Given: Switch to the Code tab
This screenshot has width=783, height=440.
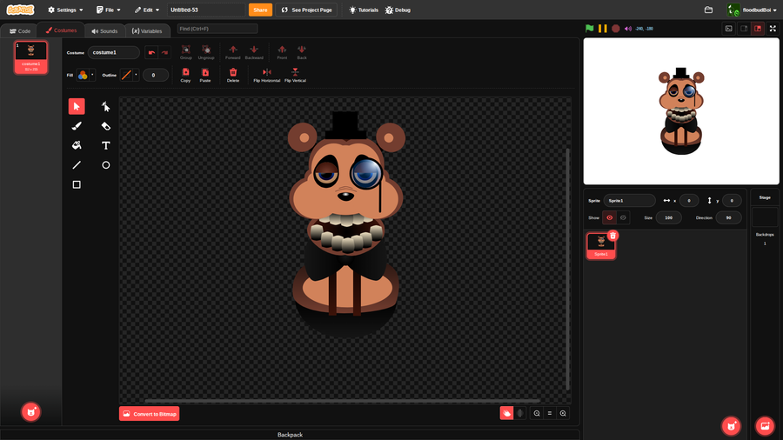Looking at the screenshot, I should click(20, 31).
